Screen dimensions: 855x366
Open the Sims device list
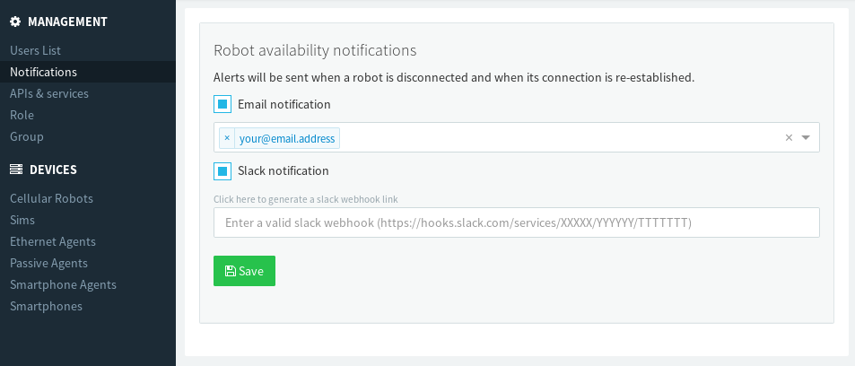pos(22,220)
